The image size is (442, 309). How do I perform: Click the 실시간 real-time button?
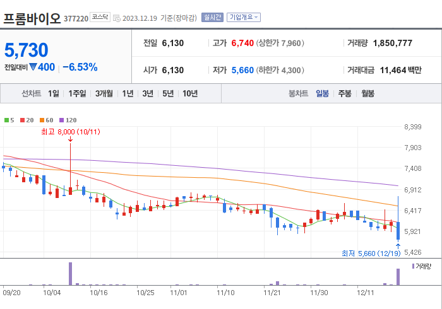[x=212, y=18]
